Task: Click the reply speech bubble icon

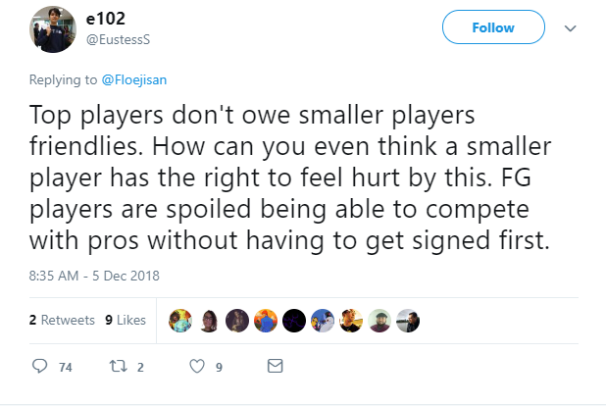Action: [39, 366]
